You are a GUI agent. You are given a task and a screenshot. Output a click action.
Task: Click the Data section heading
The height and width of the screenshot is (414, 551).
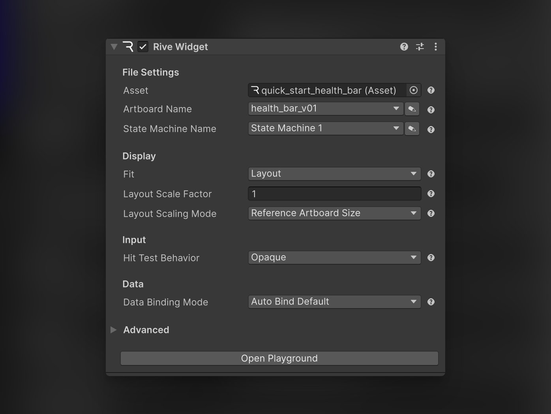tap(133, 284)
